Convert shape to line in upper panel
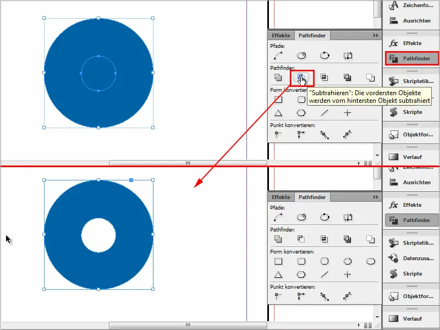This screenshot has width=440, height=330. coord(324,113)
